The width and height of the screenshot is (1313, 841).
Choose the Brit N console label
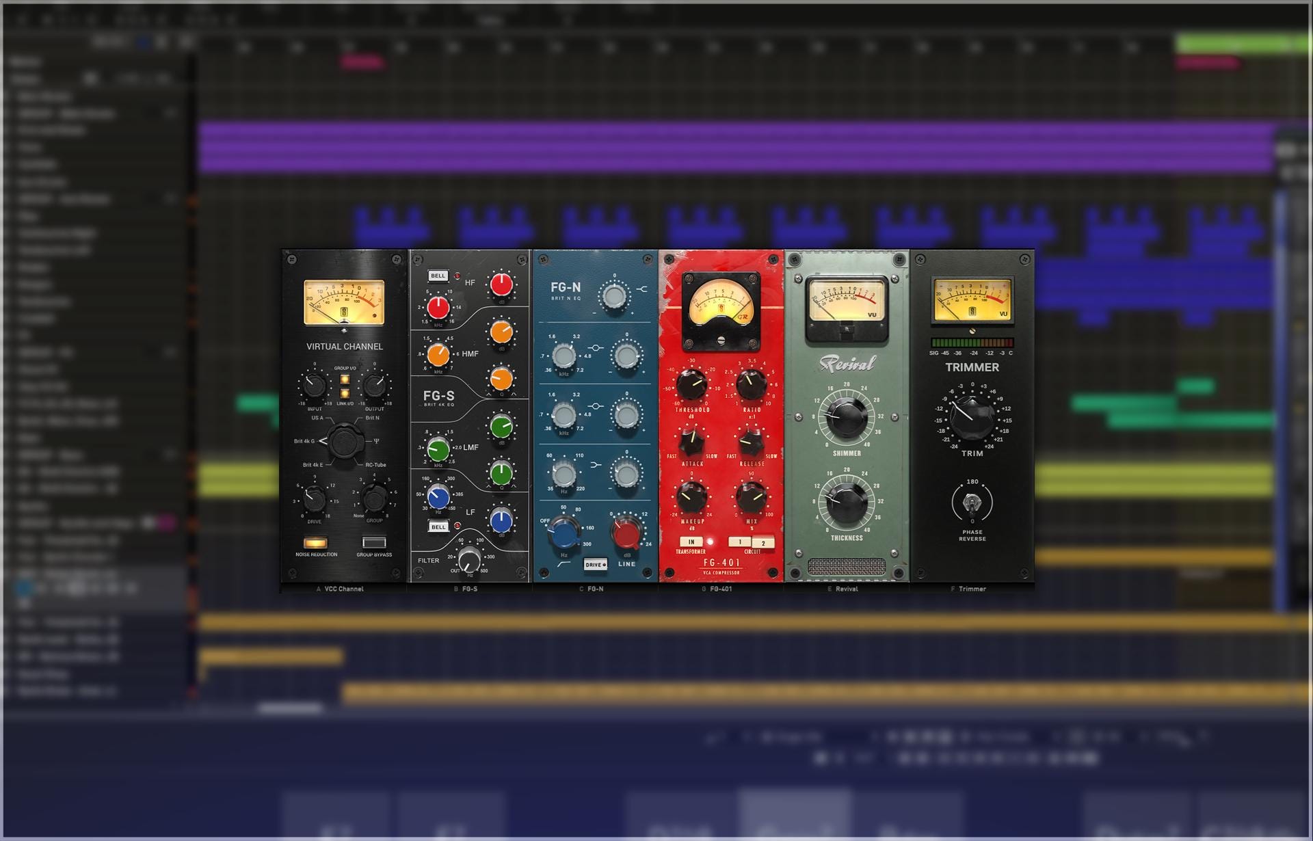point(372,418)
